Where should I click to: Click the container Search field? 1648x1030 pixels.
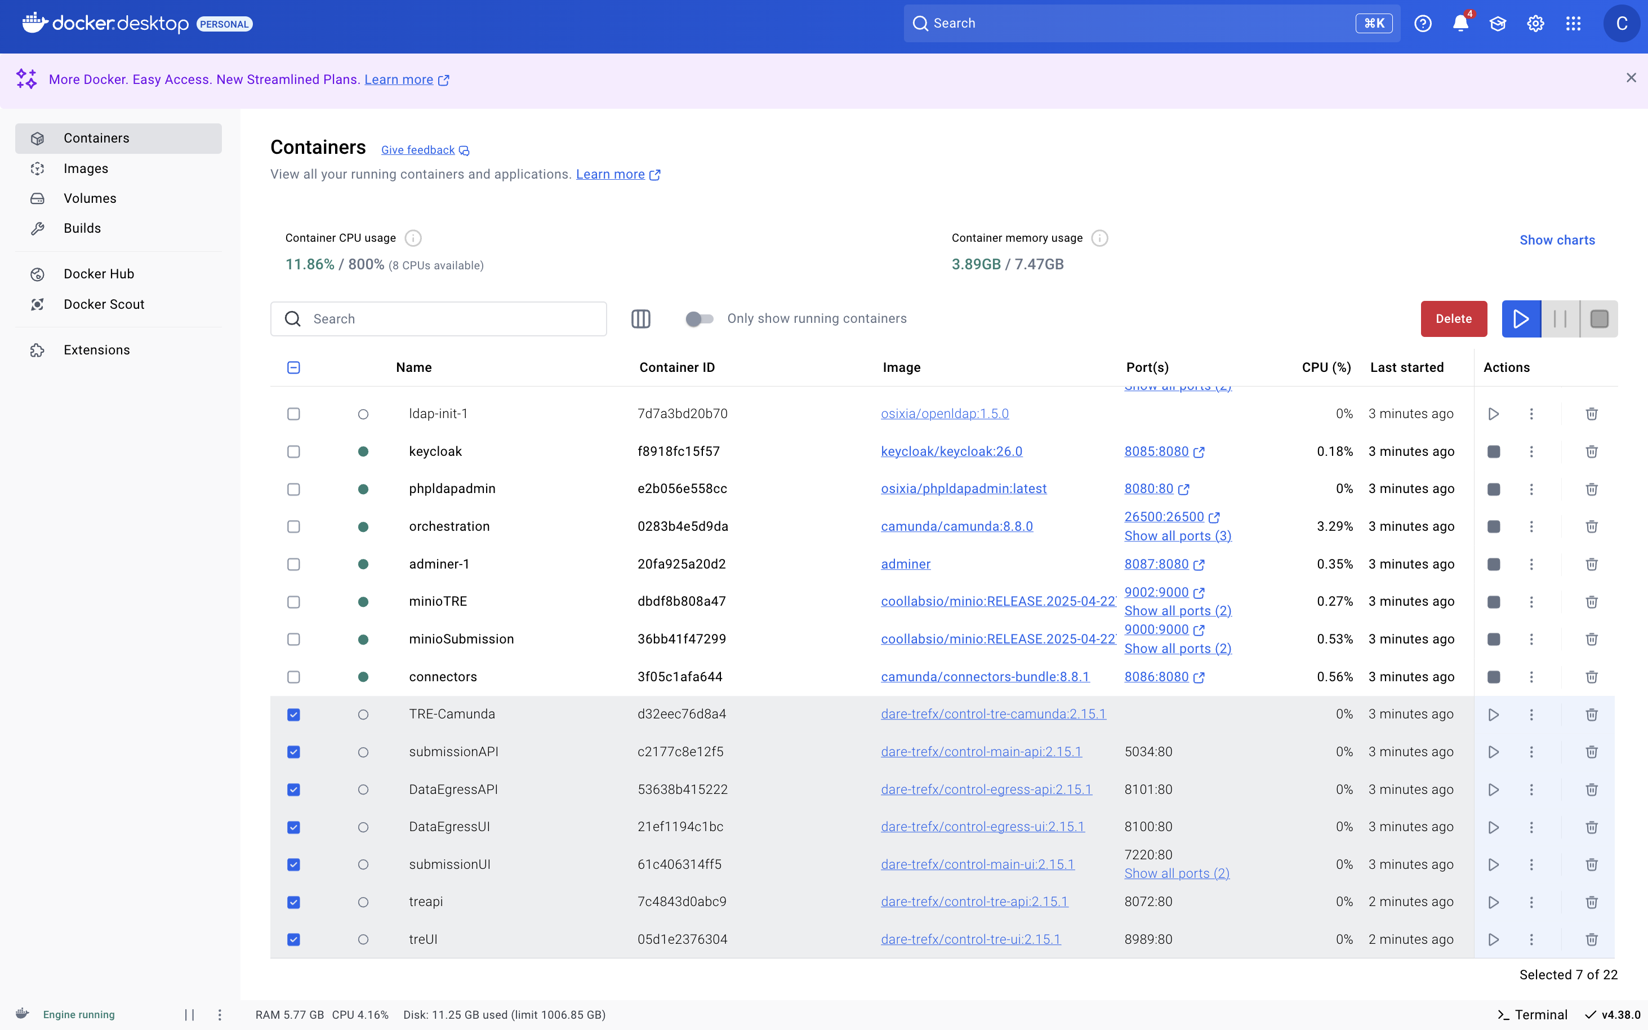(439, 319)
